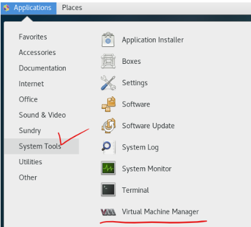Choose the Office category

28,99
